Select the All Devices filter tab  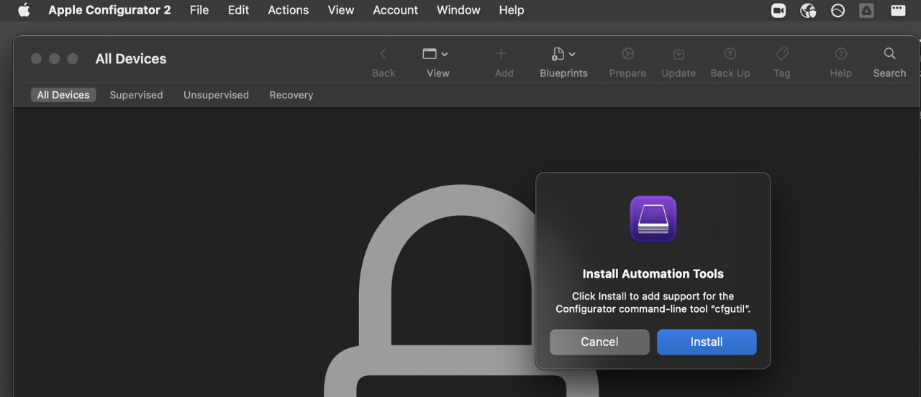[63, 95]
